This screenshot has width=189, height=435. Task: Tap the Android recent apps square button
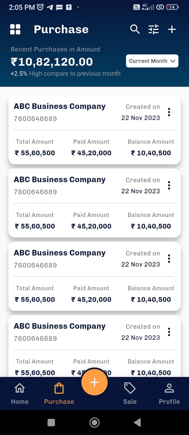[x=51, y=422]
